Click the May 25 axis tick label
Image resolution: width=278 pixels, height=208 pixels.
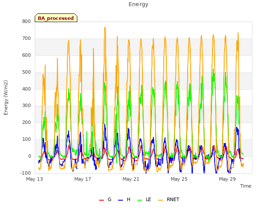179,179
